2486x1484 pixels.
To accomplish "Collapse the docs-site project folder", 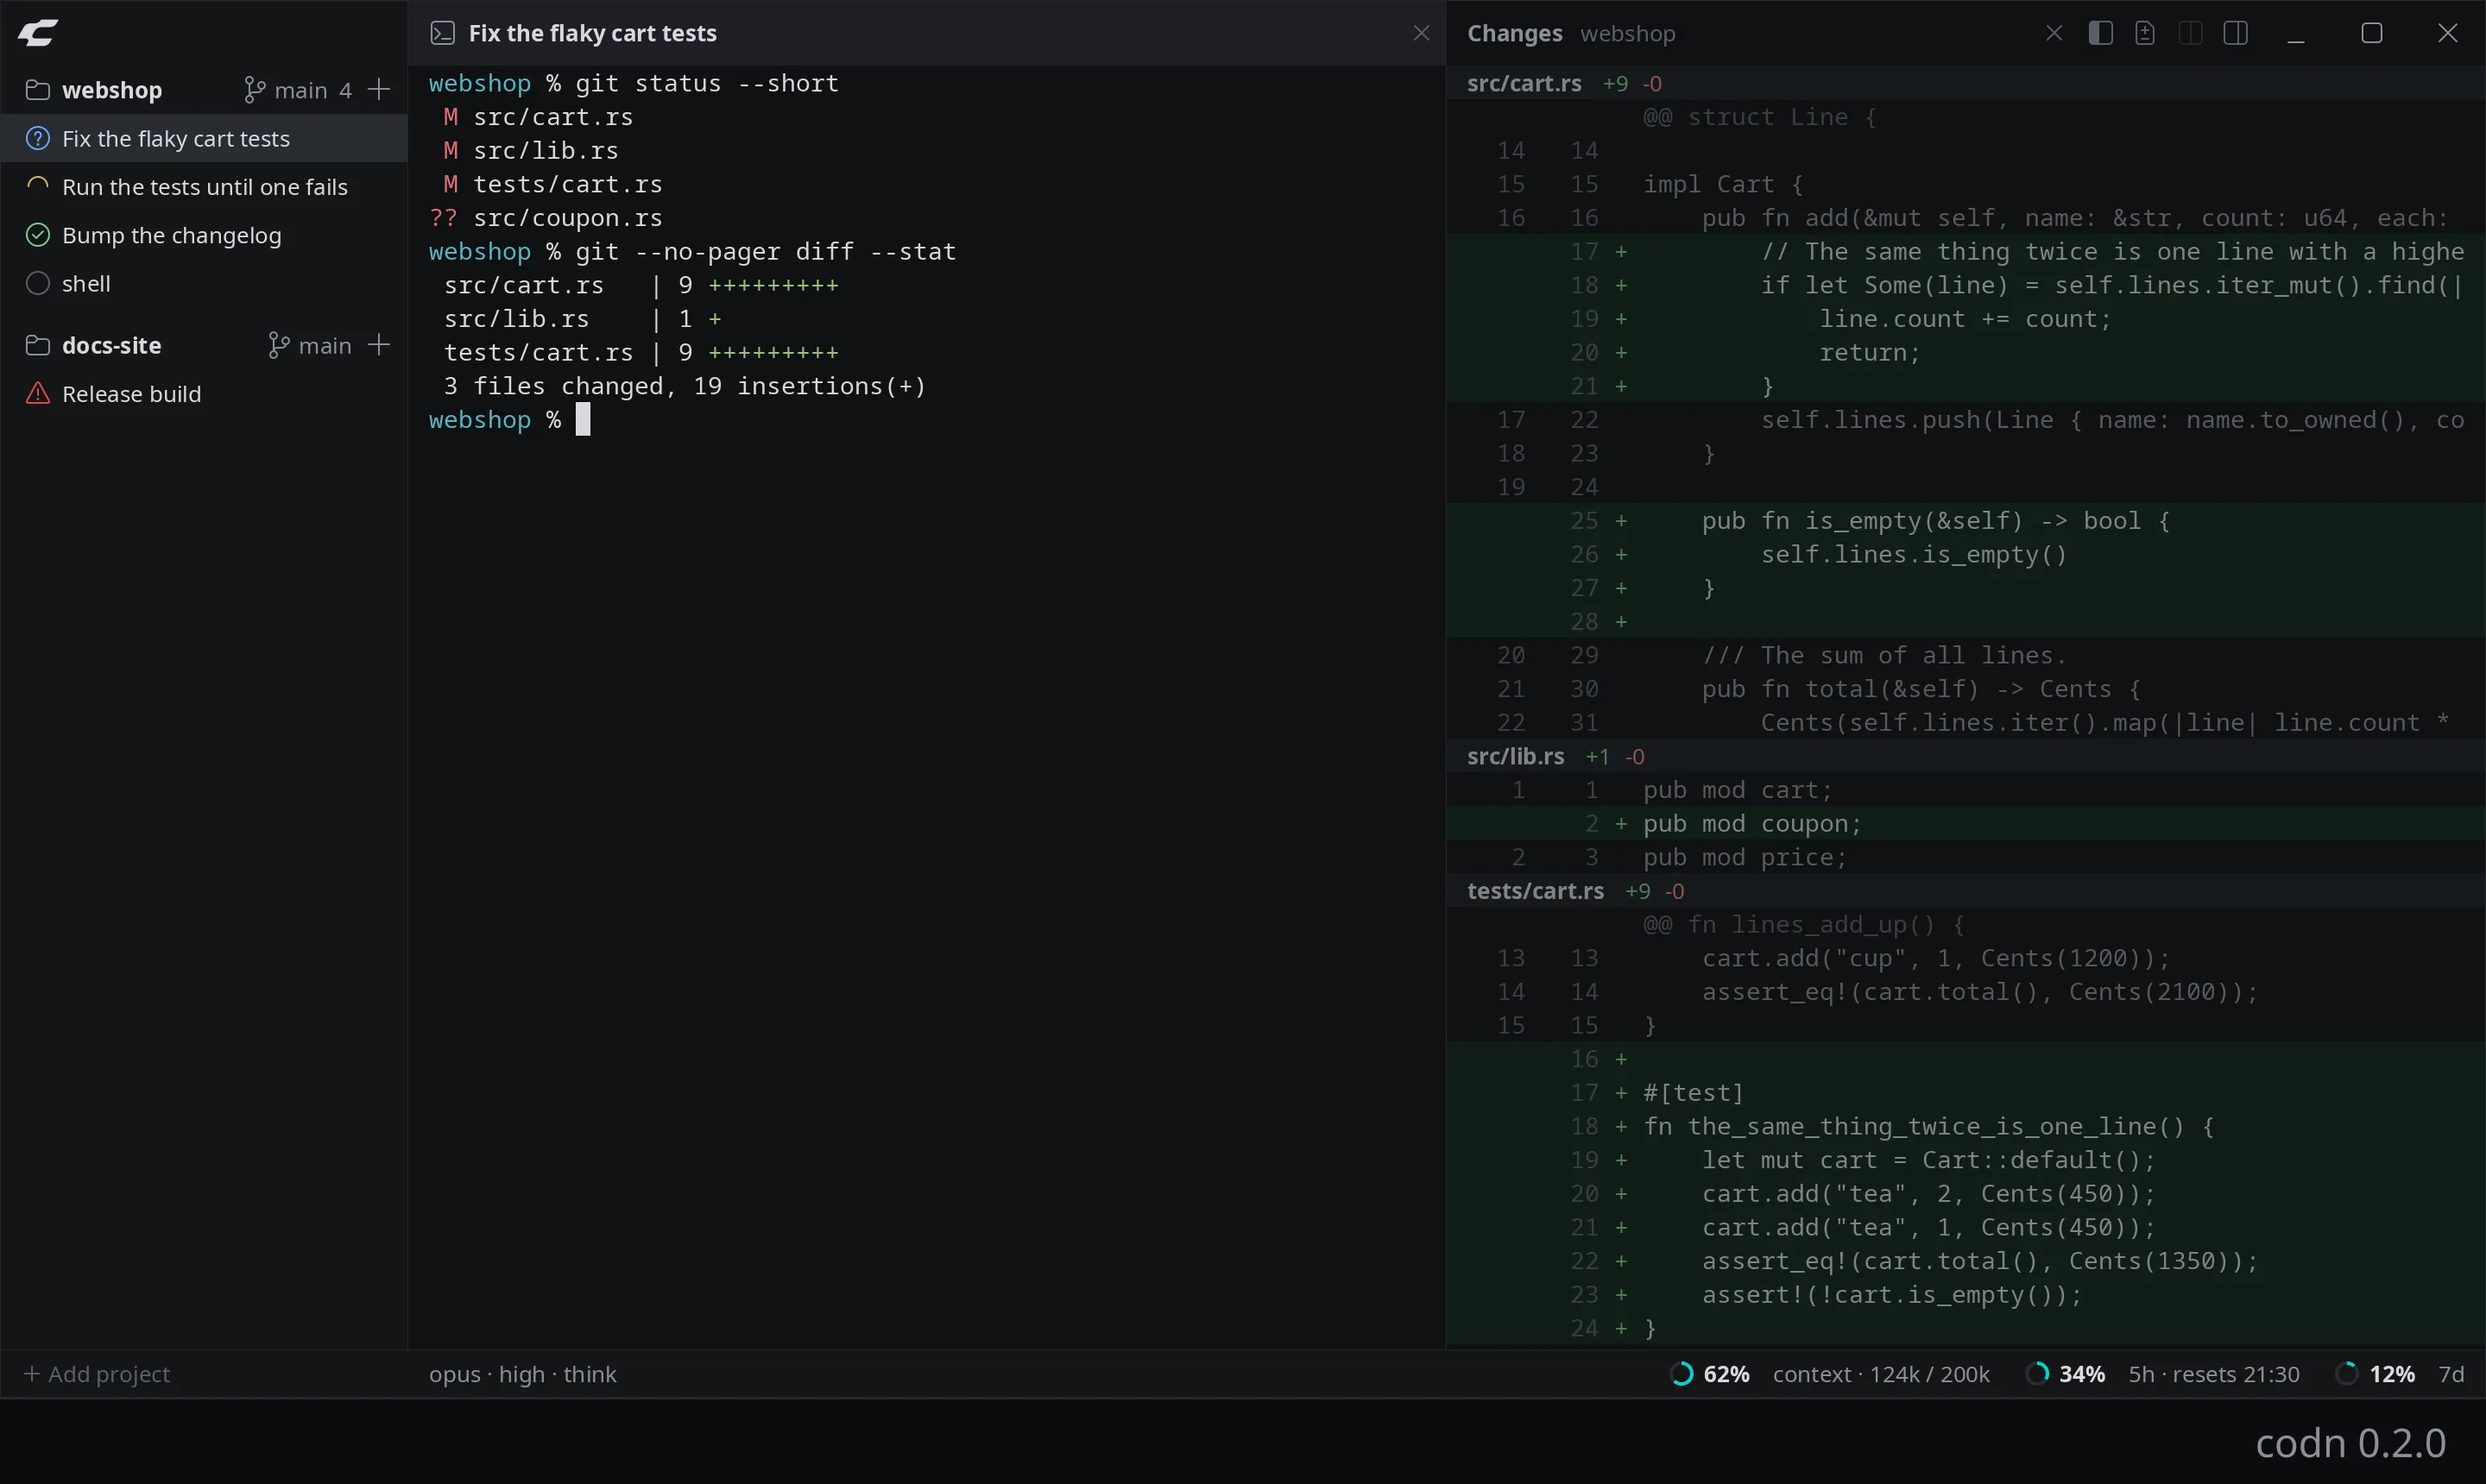I will [x=38, y=345].
